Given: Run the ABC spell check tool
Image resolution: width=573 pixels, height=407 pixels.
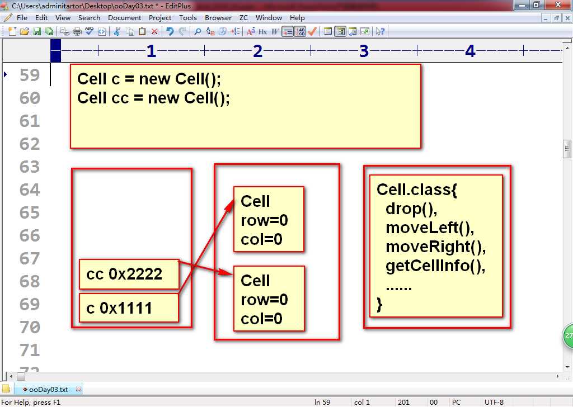Looking at the screenshot, I should [89, 32].
